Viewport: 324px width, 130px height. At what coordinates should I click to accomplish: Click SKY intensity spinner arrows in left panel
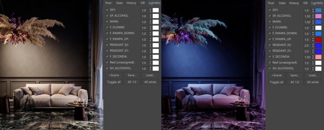150,10
